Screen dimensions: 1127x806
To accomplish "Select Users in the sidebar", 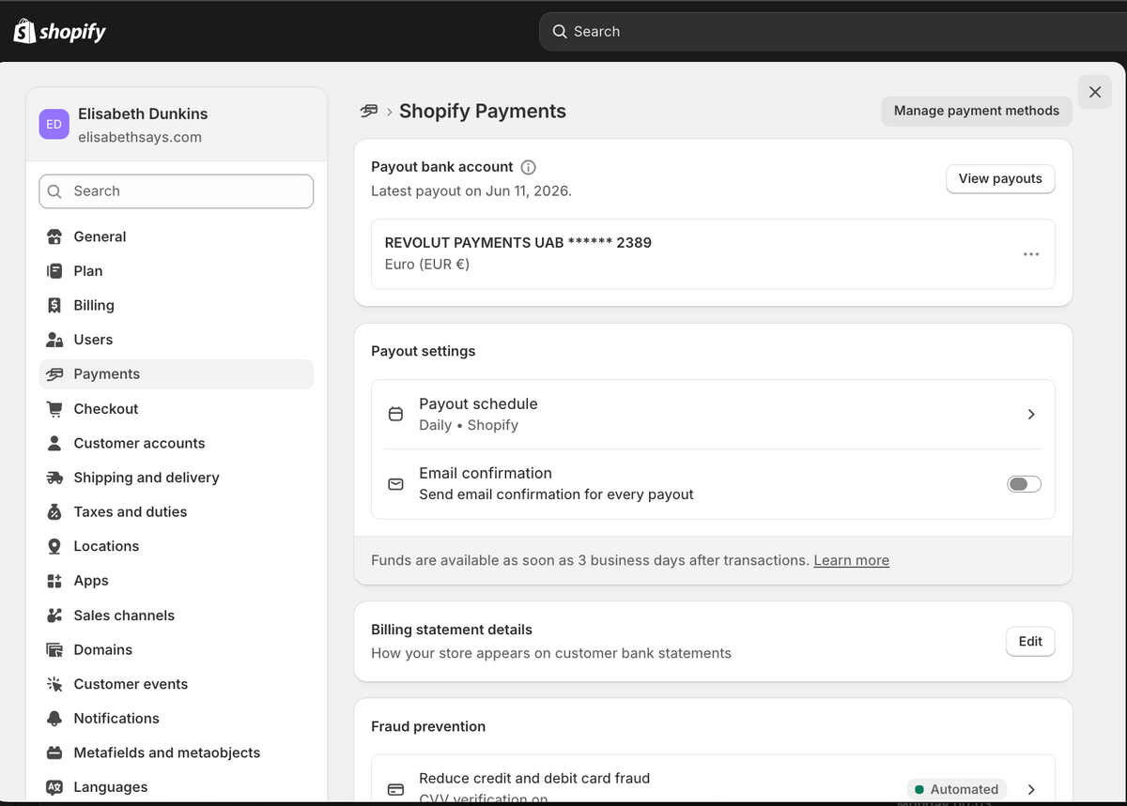I will (177, 340).
